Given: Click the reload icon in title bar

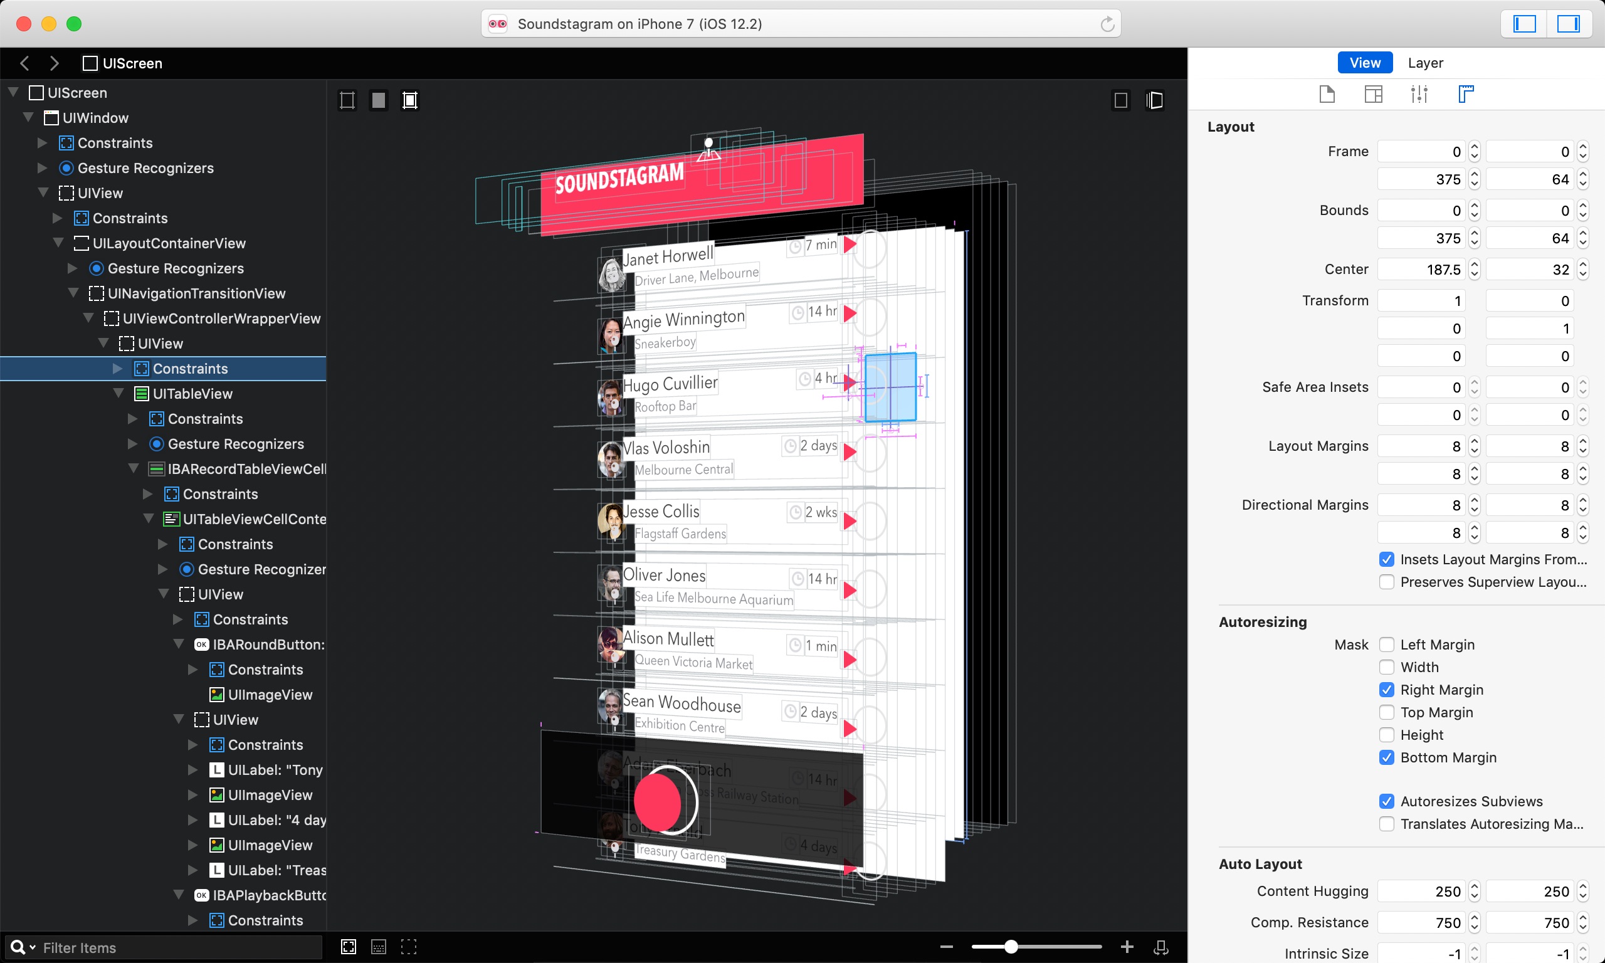Looking at the screenshot, I should pyautogui.click(x=1107, y=24).
